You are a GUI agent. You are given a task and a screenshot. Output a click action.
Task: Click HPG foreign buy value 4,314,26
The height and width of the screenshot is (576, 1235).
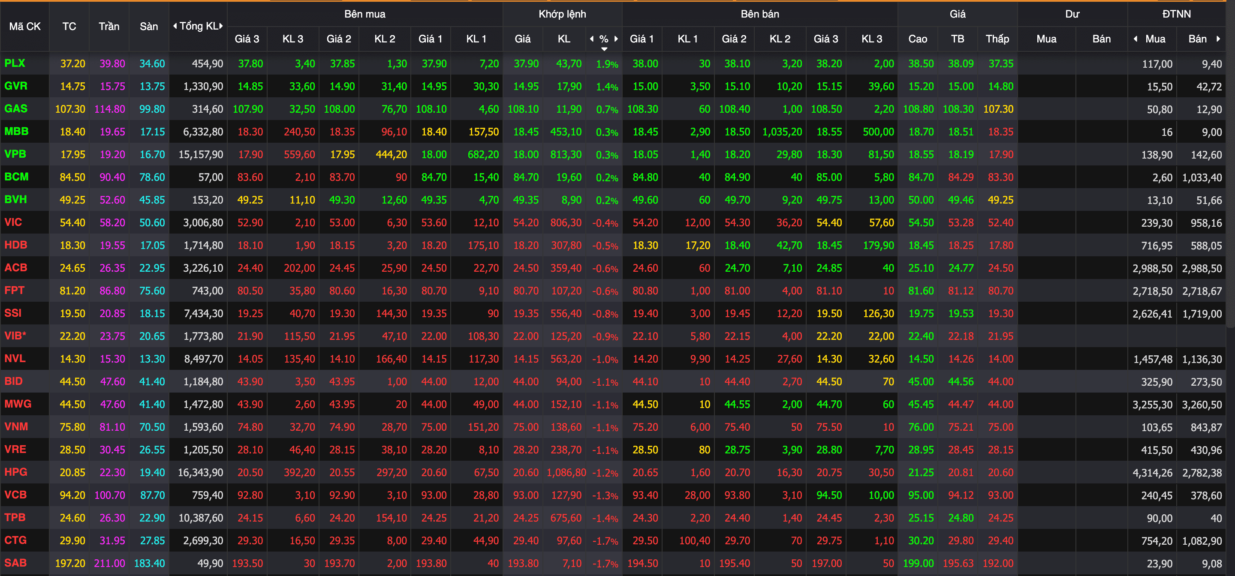click(x=1153, y=472)
